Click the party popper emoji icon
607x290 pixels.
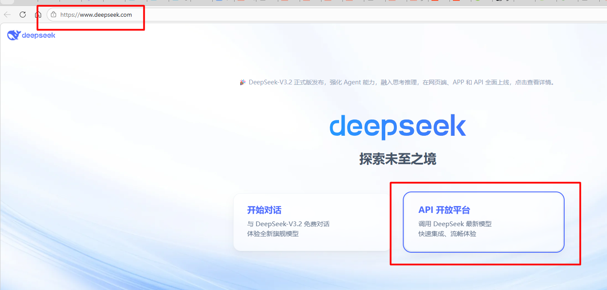coord(243,82)
